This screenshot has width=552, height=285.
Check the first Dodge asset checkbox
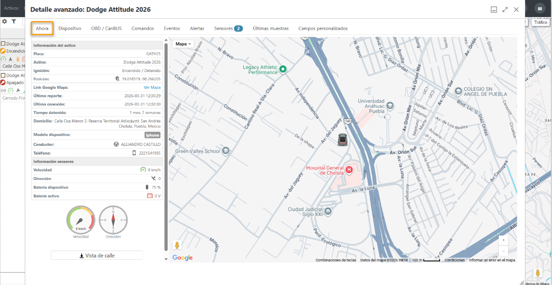click(x=3, y=44)
